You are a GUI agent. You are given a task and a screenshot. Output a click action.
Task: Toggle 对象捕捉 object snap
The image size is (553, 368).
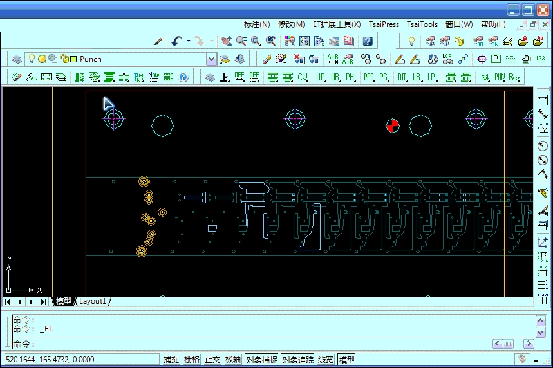click(262, 360)
